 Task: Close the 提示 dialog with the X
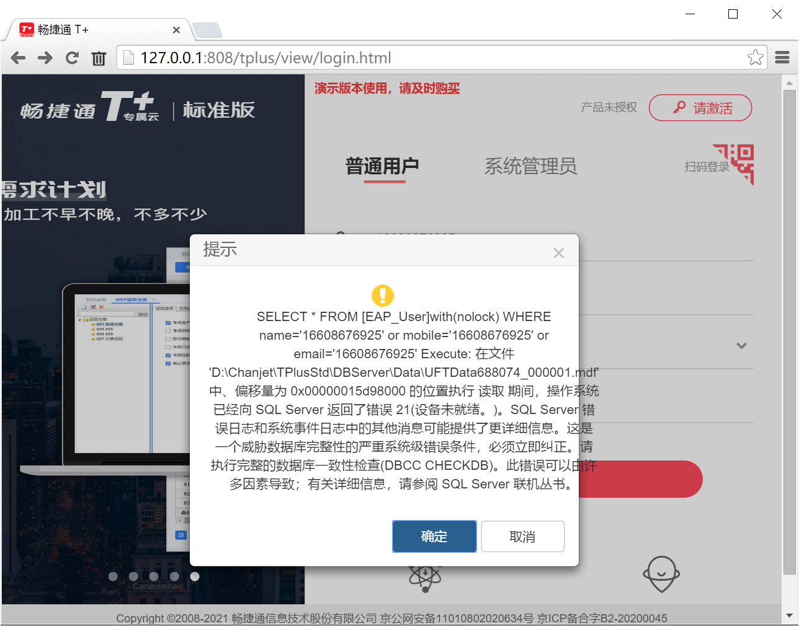(x=559, y=253)
